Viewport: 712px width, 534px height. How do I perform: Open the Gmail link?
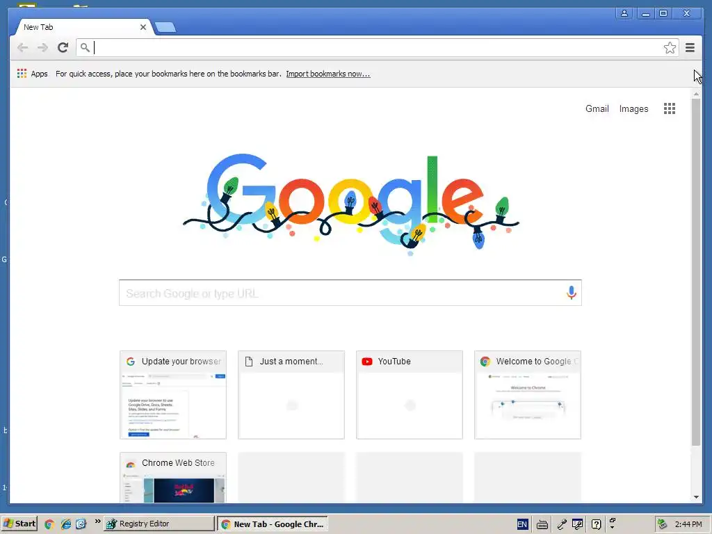tap(597, 109)
